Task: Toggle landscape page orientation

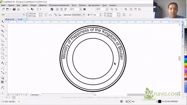Action: [50, 15]
